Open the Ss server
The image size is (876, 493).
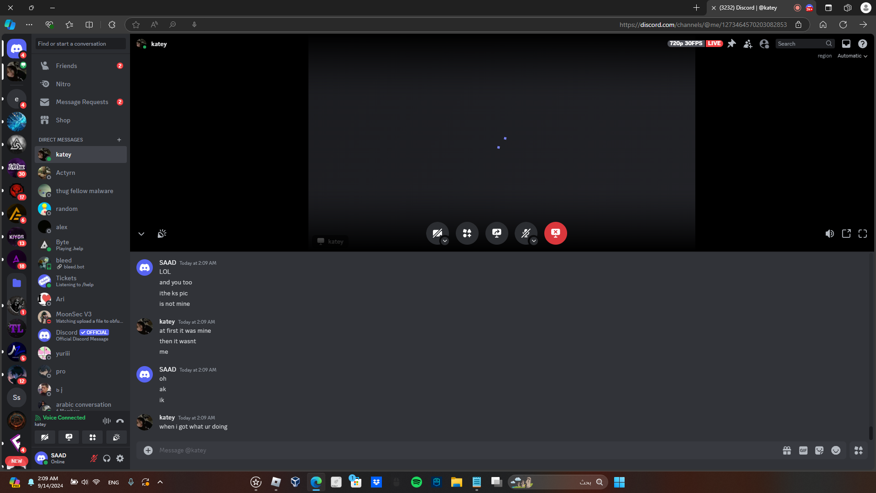click(x=16, y=398)
